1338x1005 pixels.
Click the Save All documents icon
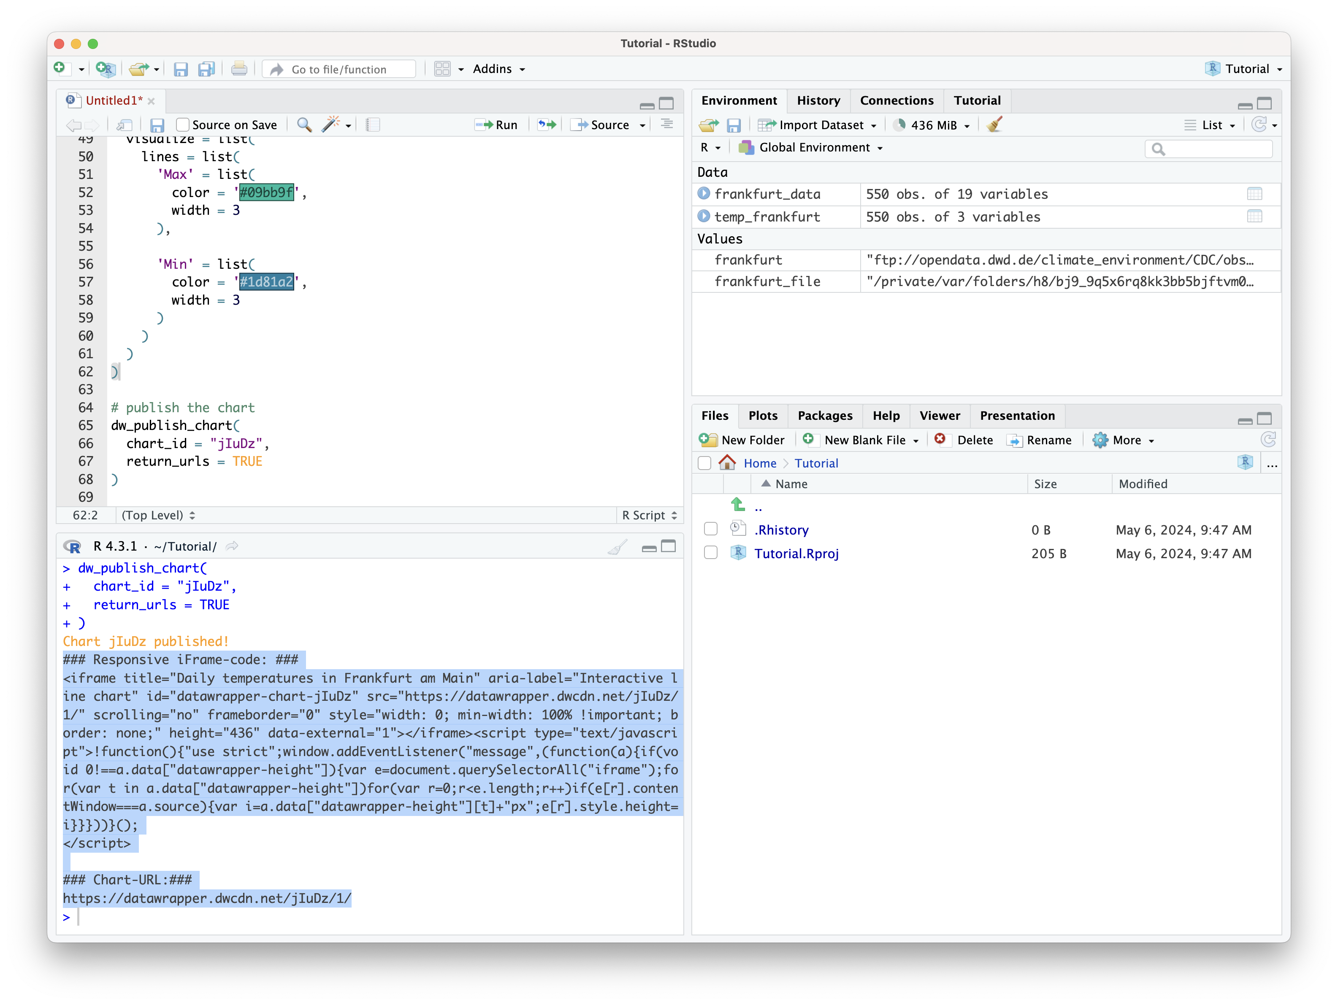(206, 69)
